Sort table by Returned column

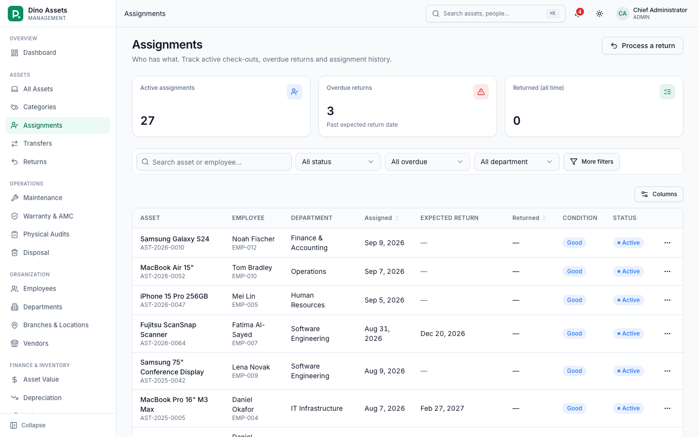pyautogui.click(x=530, y=218)
